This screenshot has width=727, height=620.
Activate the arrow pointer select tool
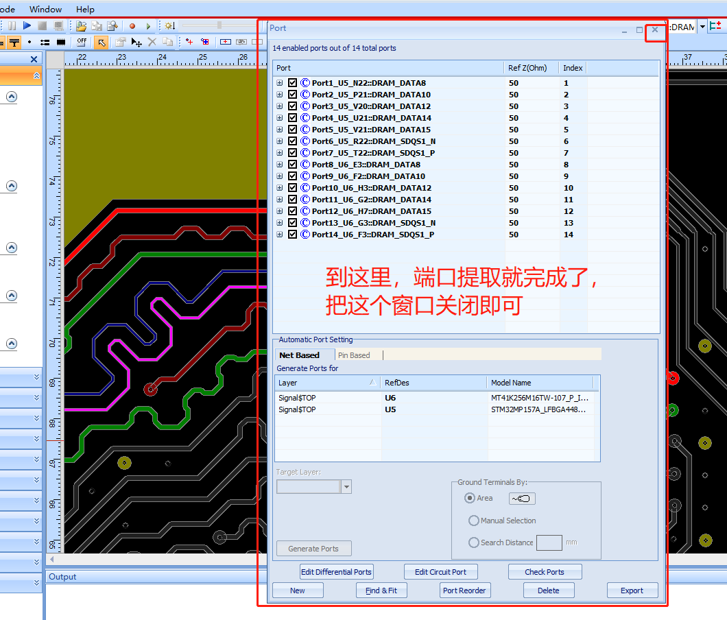101,43
